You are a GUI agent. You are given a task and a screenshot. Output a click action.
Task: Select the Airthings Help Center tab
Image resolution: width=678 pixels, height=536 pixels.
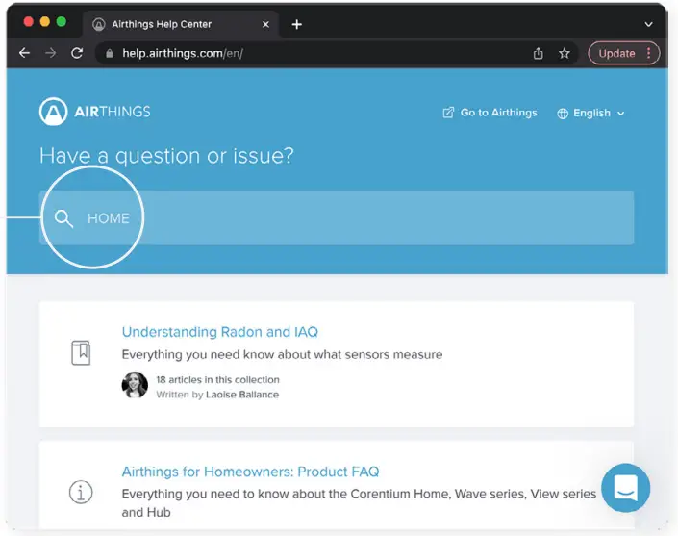181,25
